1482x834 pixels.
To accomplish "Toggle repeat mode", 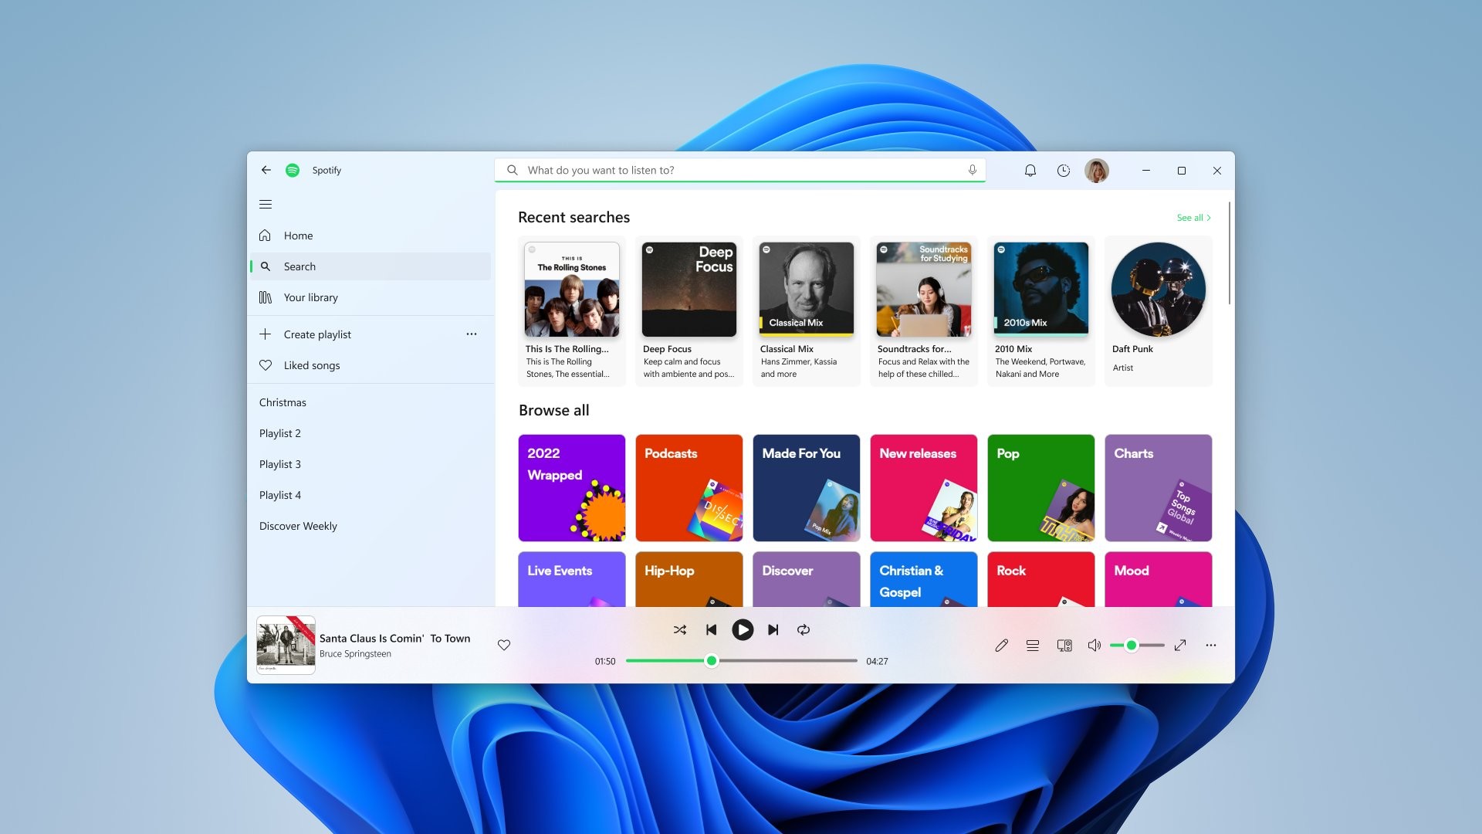I will point(804,630).
